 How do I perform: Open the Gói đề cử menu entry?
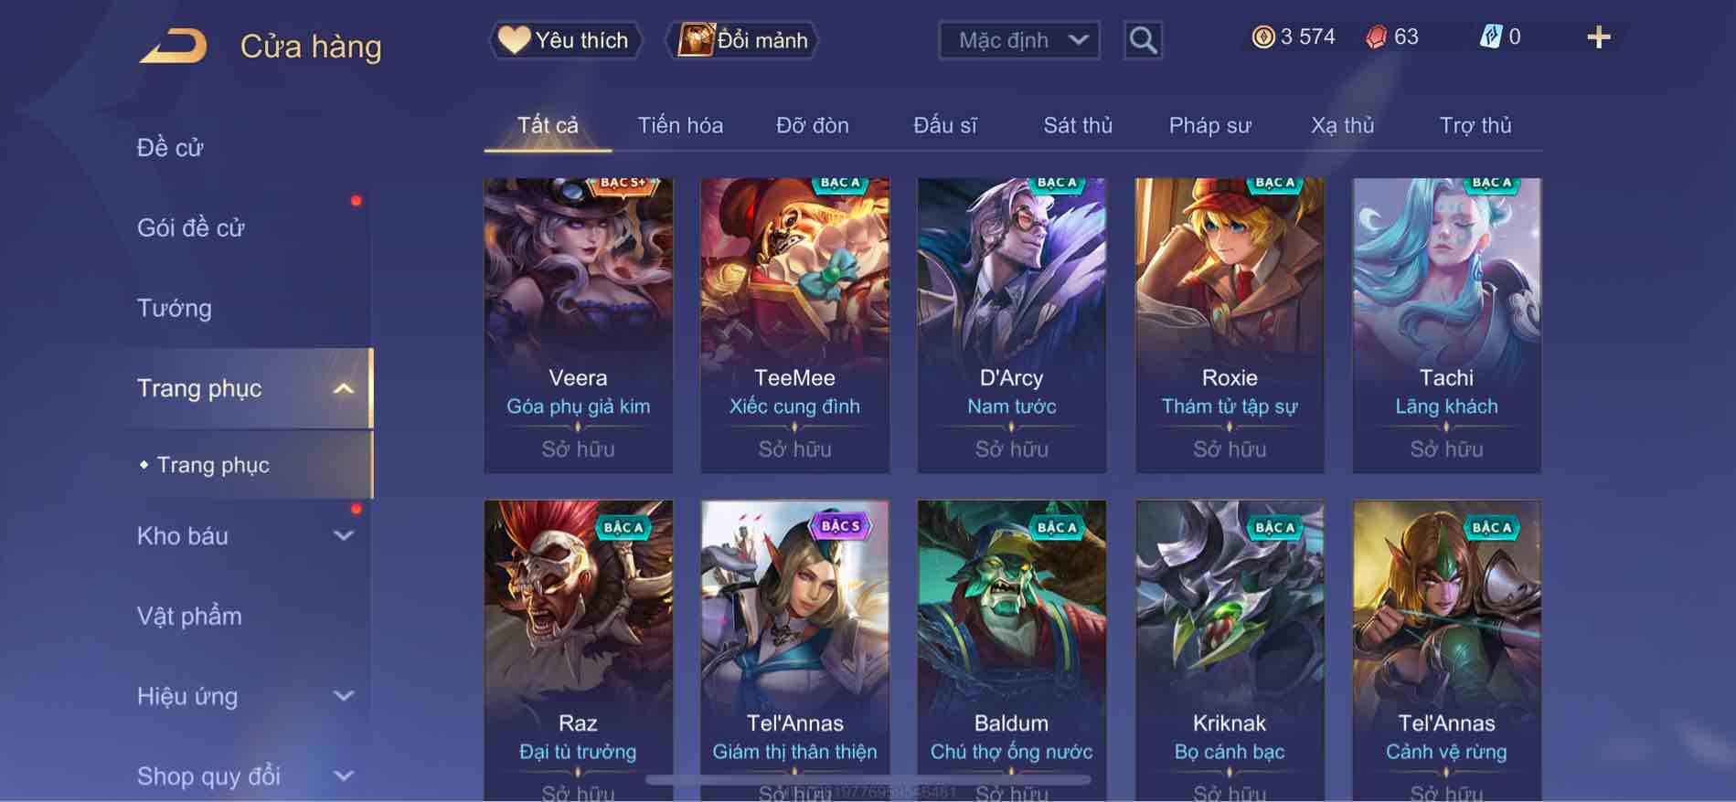pyautogui.click(x=190, y=227)
